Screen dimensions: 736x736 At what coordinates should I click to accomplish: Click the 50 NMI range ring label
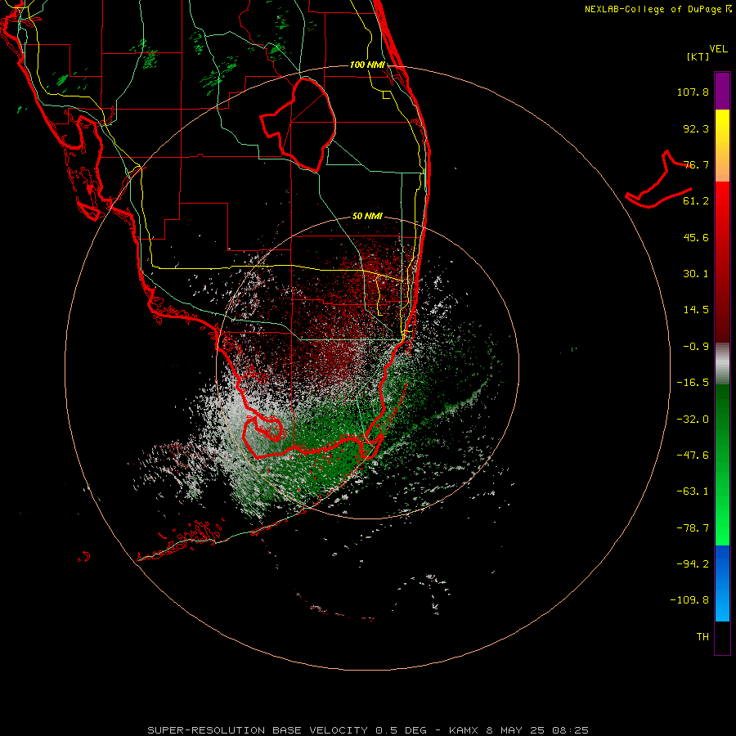tap(367, 217)
